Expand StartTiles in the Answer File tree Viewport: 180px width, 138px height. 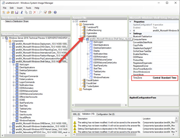(x=88, y=69)
